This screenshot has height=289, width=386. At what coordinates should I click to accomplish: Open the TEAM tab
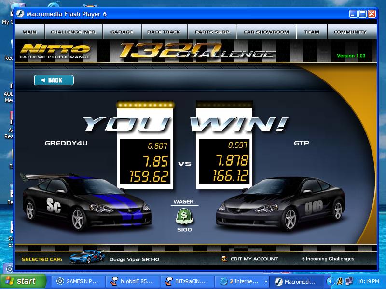tap(312, 32)
